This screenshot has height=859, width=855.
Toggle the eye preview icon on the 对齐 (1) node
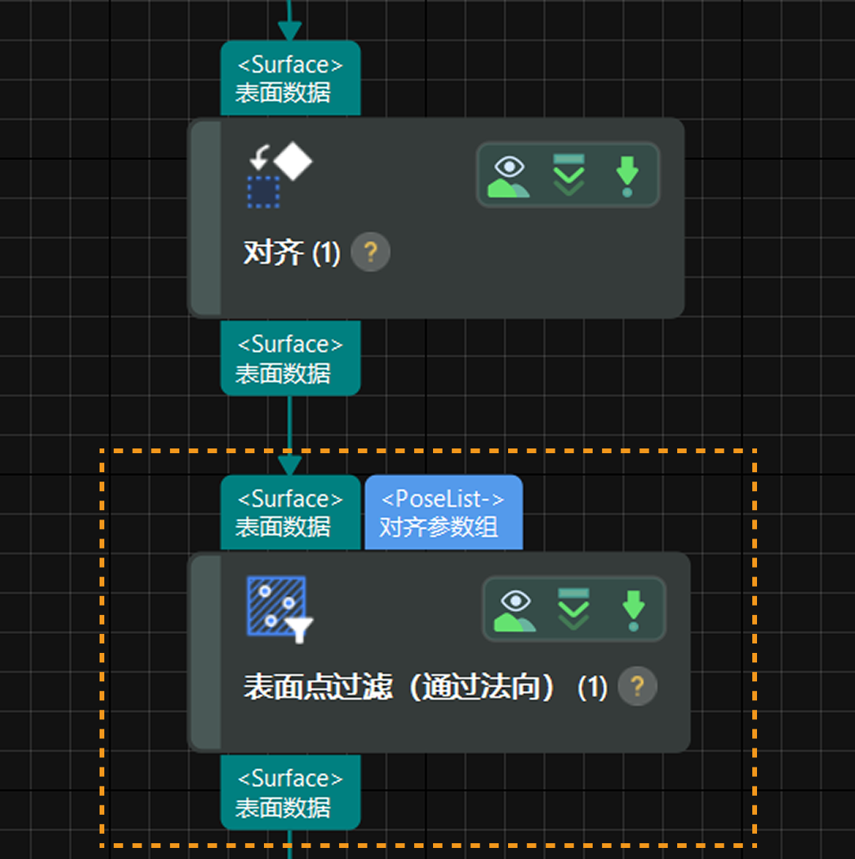tap(508, 176)
